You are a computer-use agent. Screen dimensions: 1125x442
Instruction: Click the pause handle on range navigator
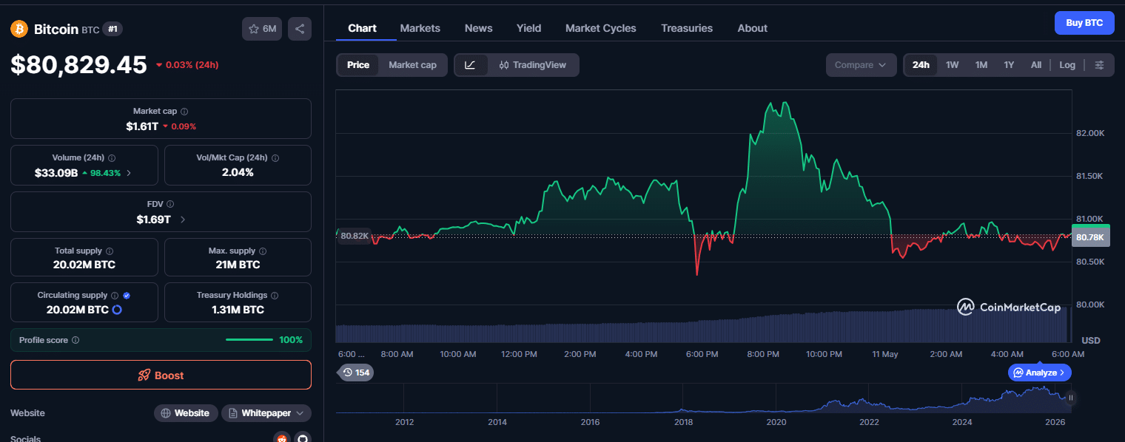point(1070,398)
